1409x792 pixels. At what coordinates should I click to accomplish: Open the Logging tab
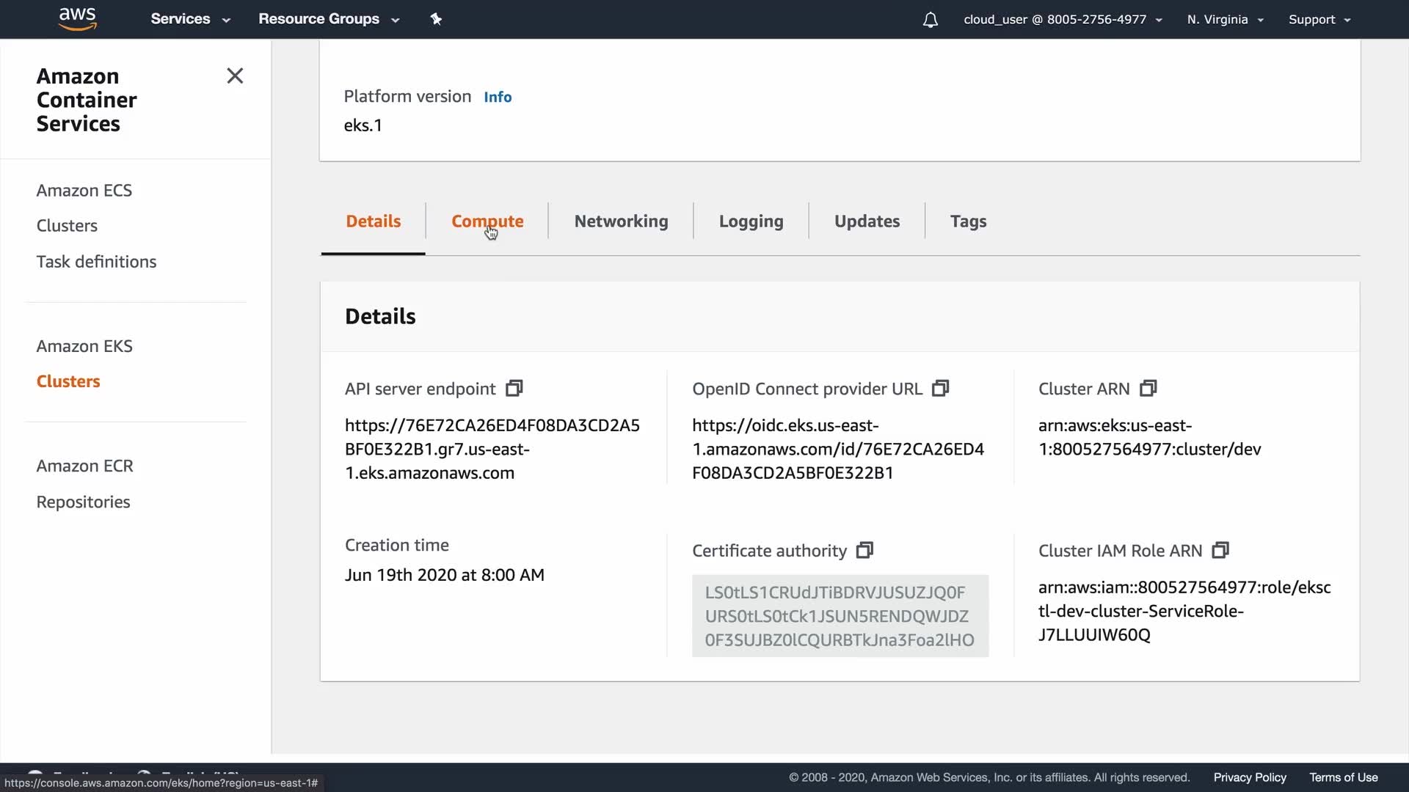751,221
